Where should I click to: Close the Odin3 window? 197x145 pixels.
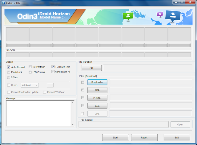pos(190,2)
